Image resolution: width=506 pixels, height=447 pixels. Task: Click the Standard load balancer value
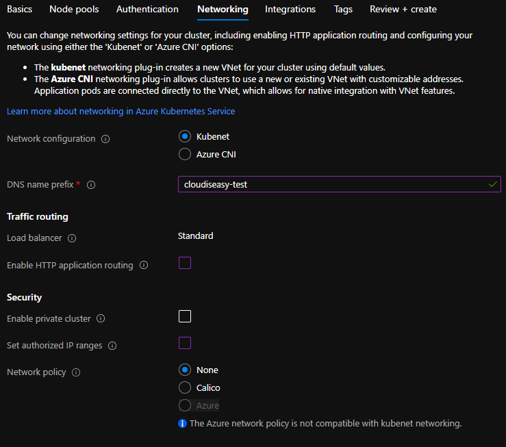(196, 236)
